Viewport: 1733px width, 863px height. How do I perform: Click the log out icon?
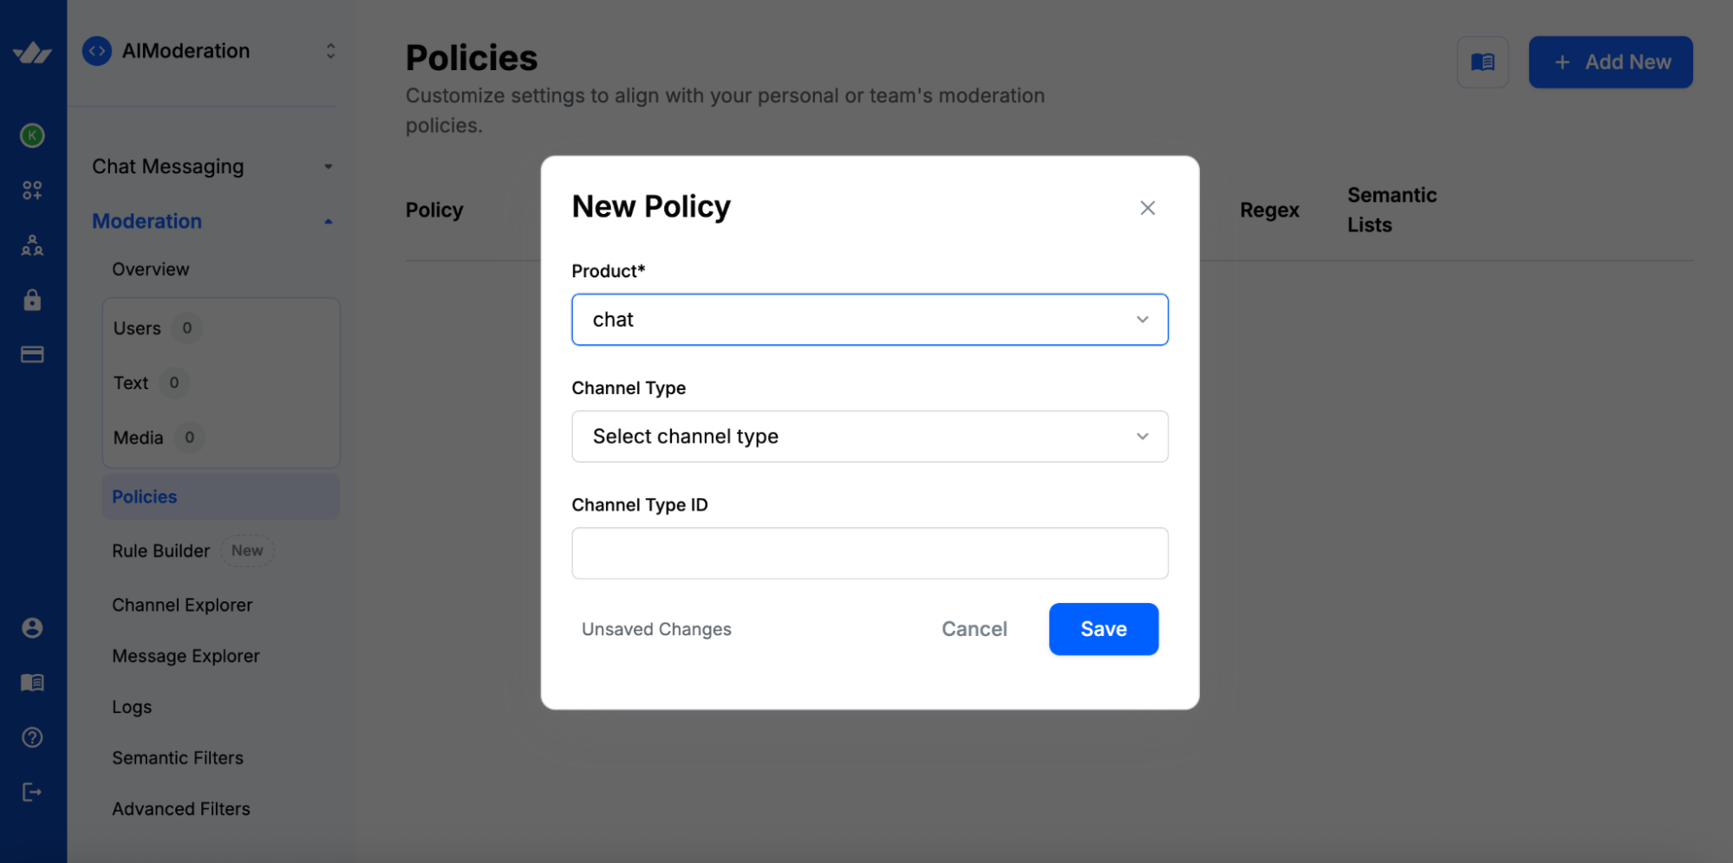32,791
